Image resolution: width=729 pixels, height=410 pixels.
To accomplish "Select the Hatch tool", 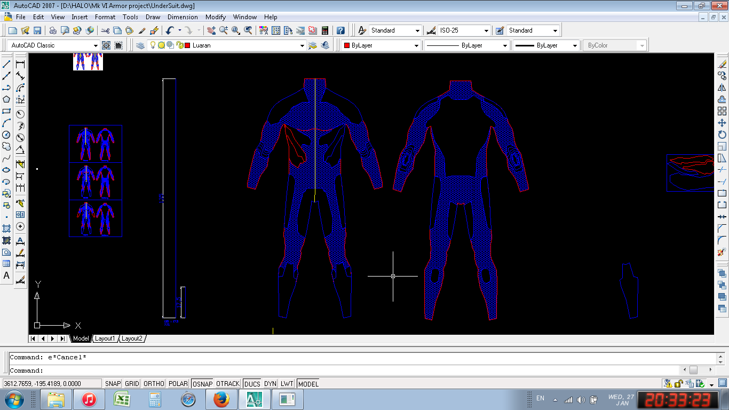I will (x=6, y=228).
